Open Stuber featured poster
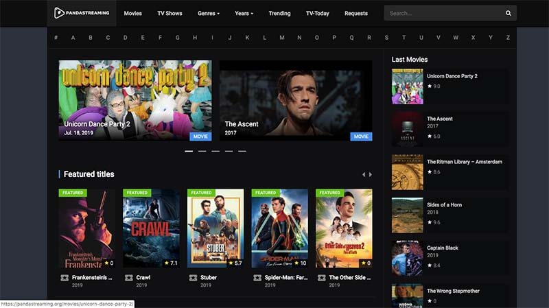The height and width of the screenshot is (308, 549). (x=215, y=228)
